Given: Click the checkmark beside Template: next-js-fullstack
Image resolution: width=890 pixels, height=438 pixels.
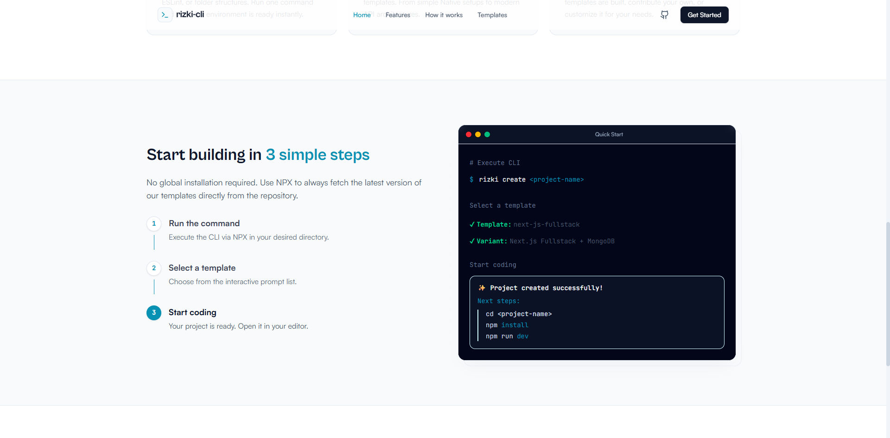Looking at the screenshot, I should (472, 224).
